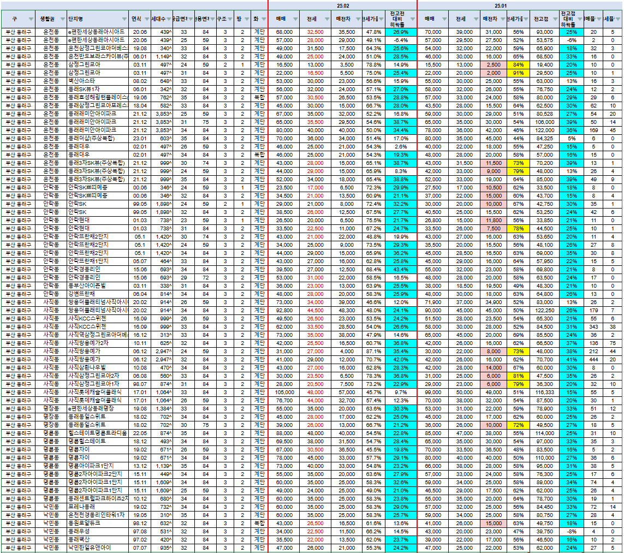Select the 사직삼환나우빌 name cell
624x553 pixels.
(98, 368)
